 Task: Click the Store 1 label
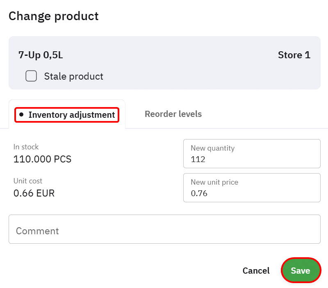(x=294, y=55)
